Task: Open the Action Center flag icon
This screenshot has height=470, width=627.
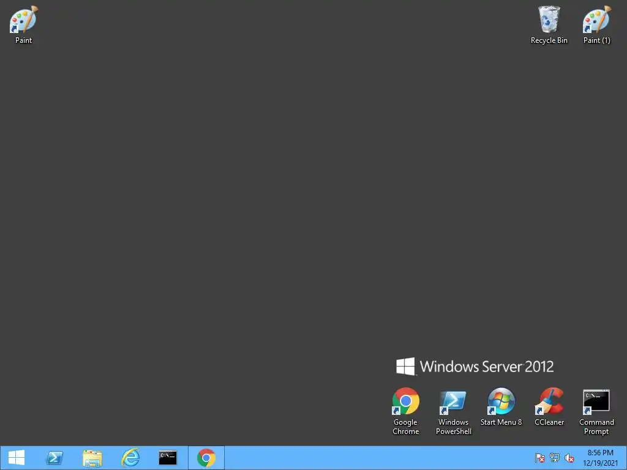Action: [x=540, y=458]
